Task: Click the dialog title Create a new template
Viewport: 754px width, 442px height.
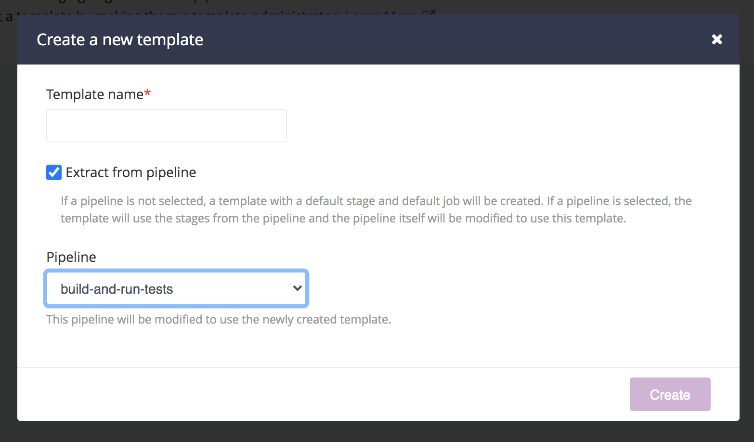Action: [120, 39]
